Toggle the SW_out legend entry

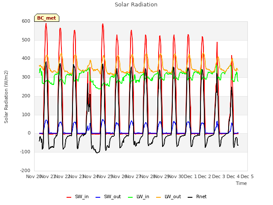[108, 197]
